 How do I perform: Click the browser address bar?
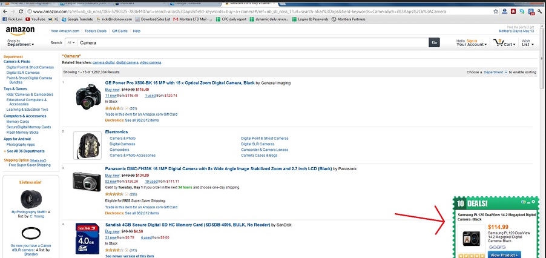[260, 12]
